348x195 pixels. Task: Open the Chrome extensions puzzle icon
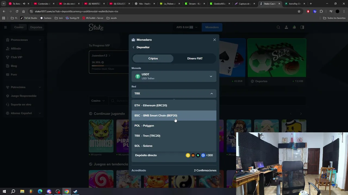pyautogui.click(x=321, y=11)
